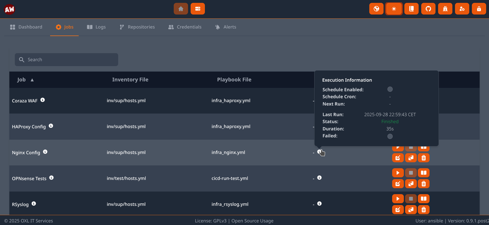Image resolution: width=489 pixels, height=225 pixels.
Task: Toggle the Failed indicator in the tooltip
Action: point(390,136)
